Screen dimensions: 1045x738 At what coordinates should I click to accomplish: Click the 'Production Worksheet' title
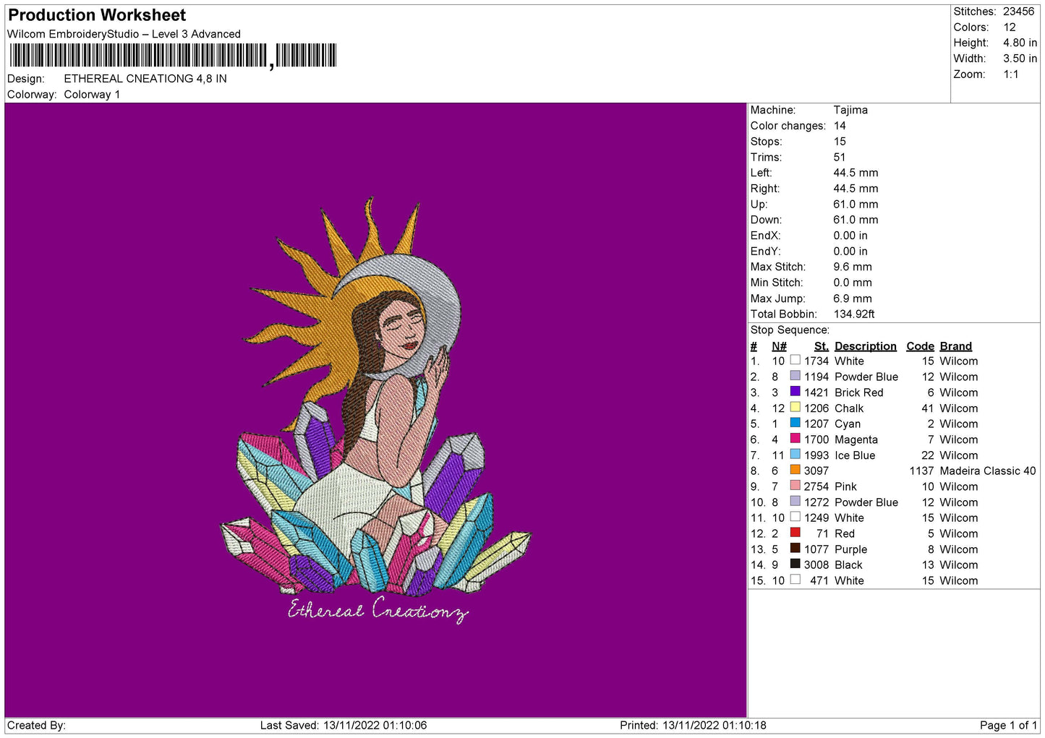pos(97,15)
